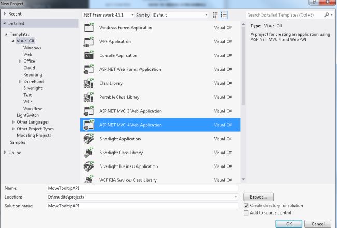Collapse the Visual C# tree node
337x228 pixels.
pyautogui.click(x=13, y=41)
